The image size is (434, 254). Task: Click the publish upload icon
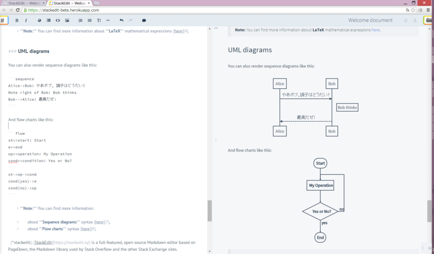point(415,21)
